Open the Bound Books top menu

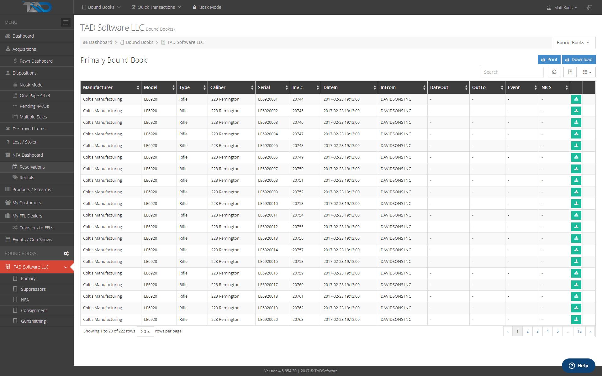101,7
